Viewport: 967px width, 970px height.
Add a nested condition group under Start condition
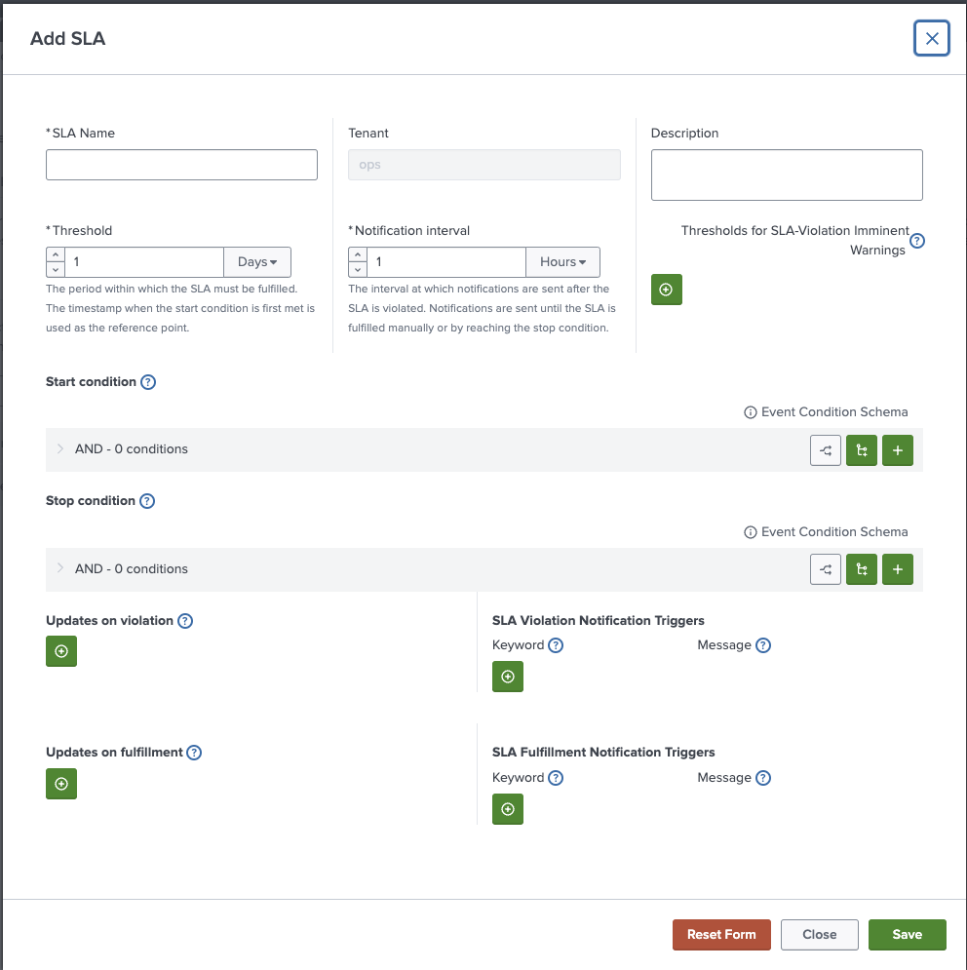(861, 449)
